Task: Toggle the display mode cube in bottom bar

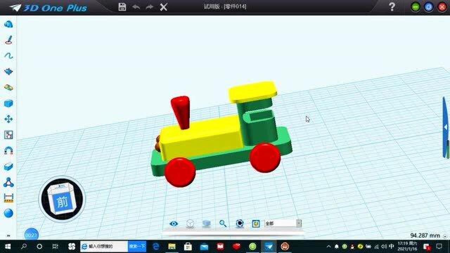Action: [190, 223]
